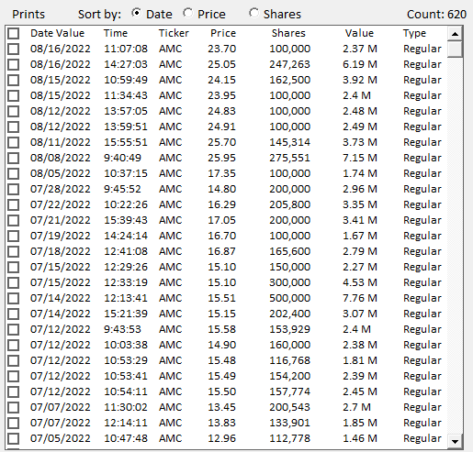
Task: Check the 08/15/2022 10:59:49 print row
Action: tap(14, 80)
